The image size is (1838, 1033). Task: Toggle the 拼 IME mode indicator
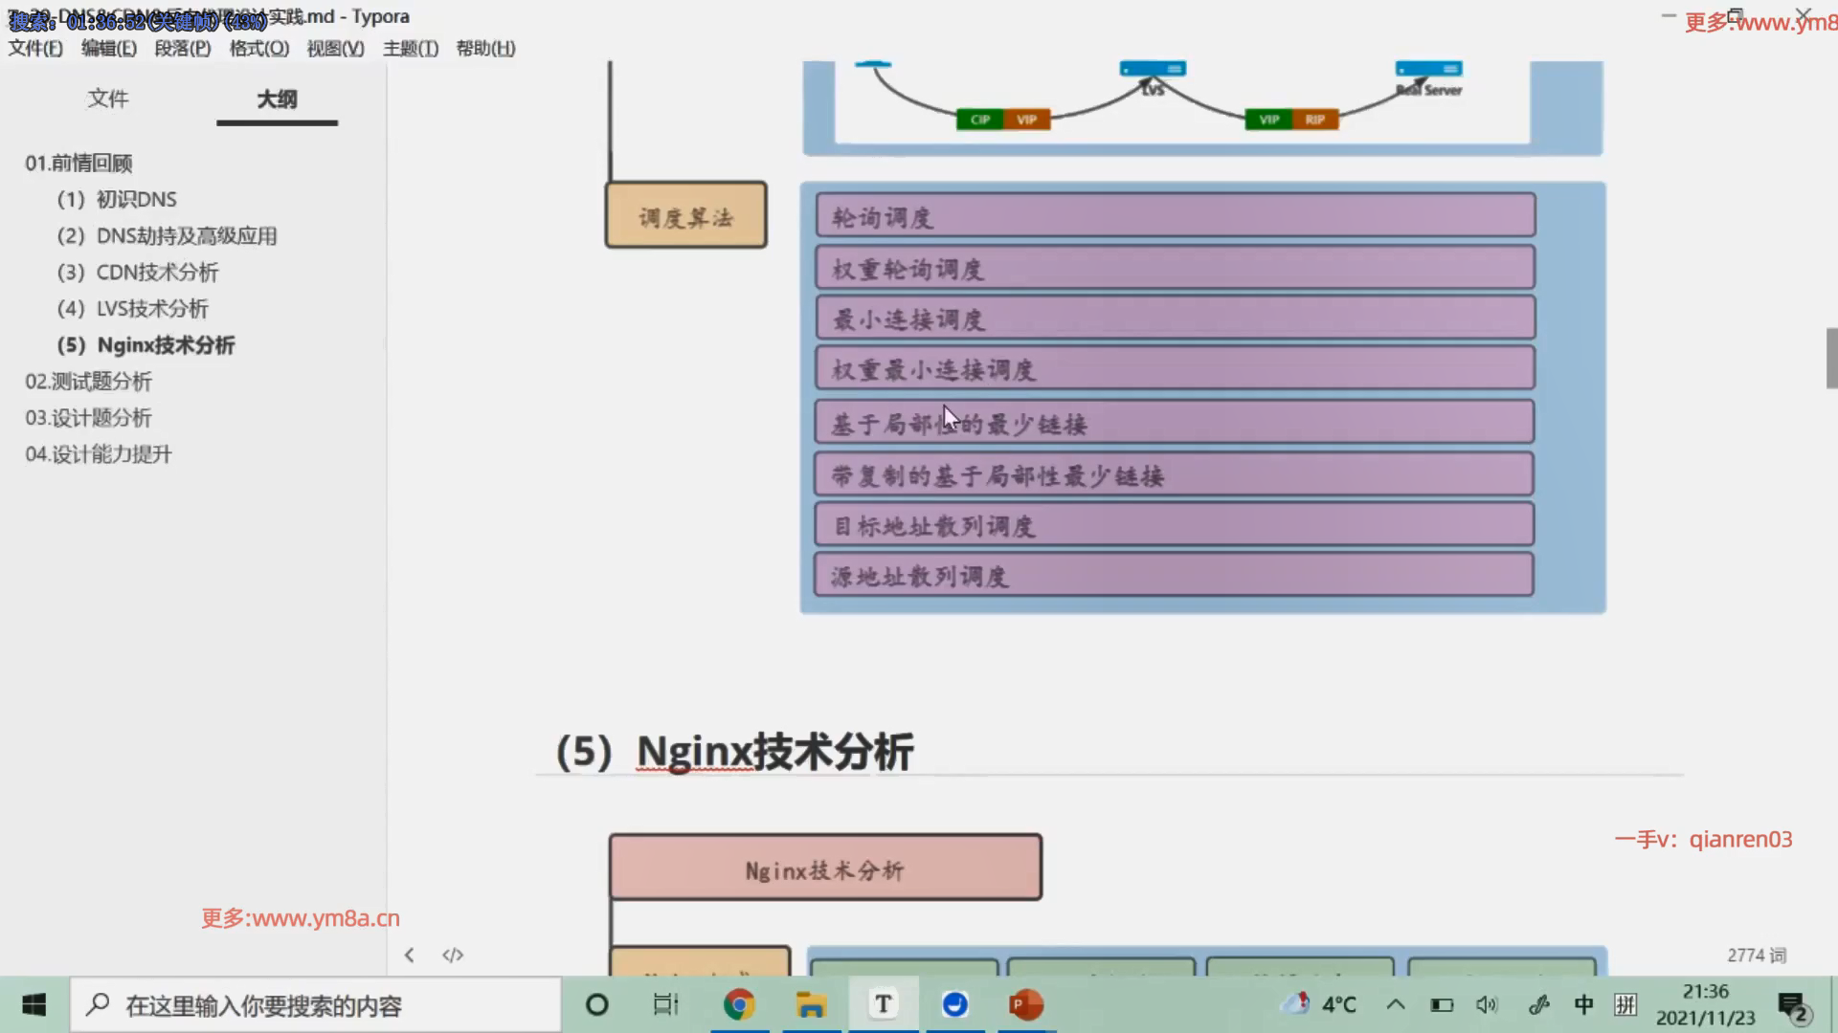coord(1625,1004)
